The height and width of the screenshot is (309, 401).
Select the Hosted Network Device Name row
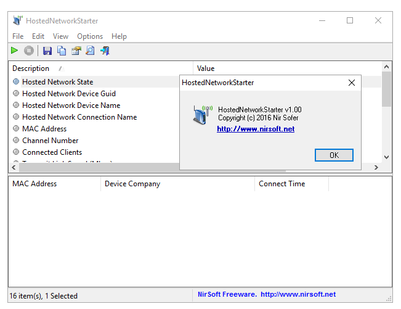(x=94, y=105)
